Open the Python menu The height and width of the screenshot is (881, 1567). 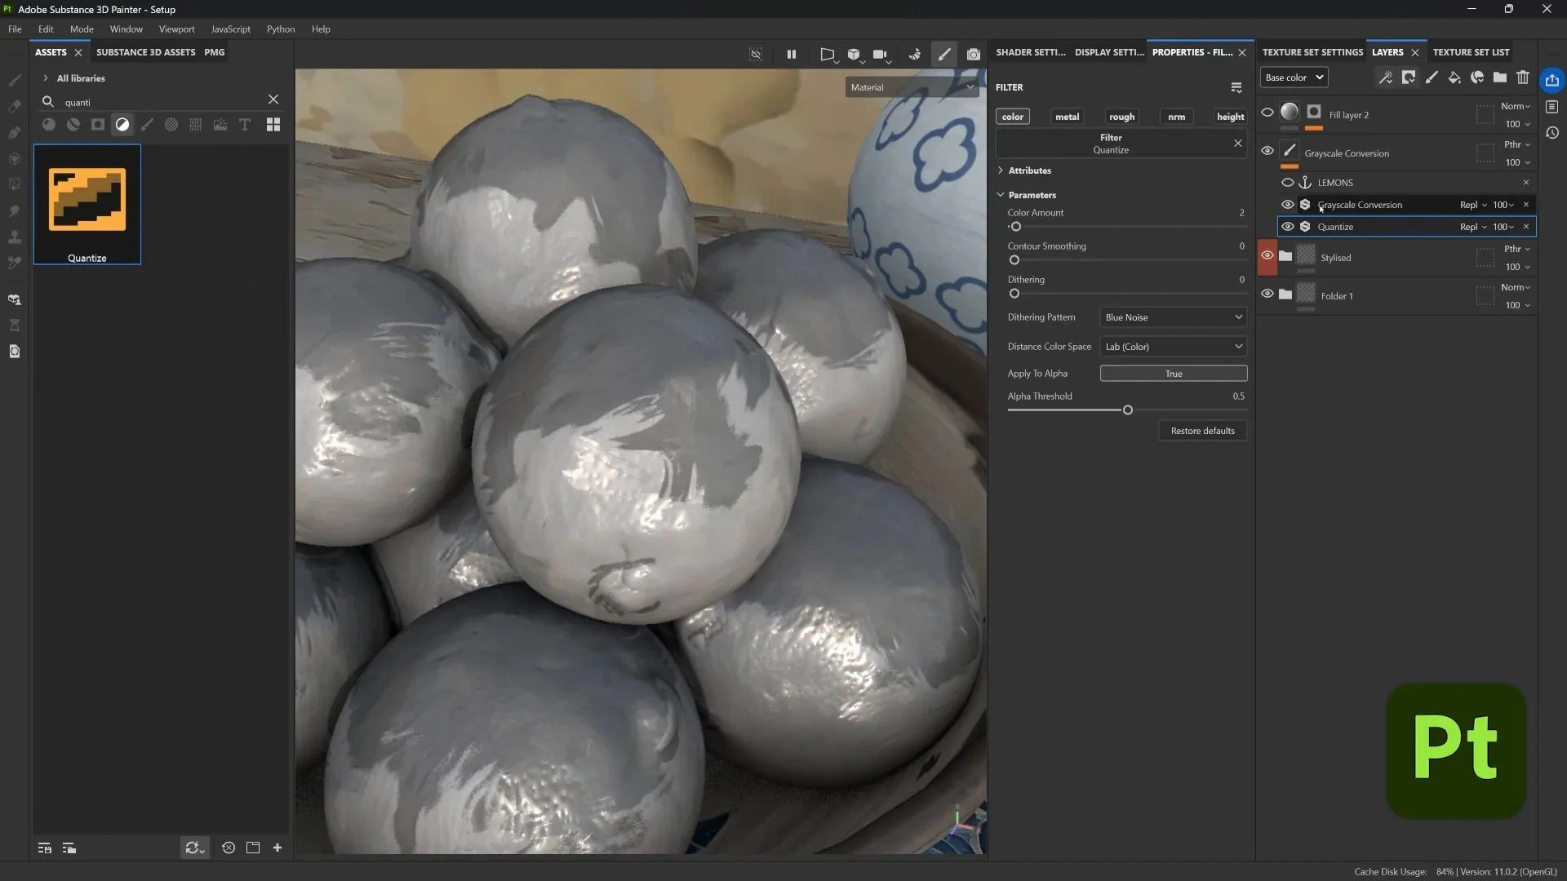click(281, 29)
